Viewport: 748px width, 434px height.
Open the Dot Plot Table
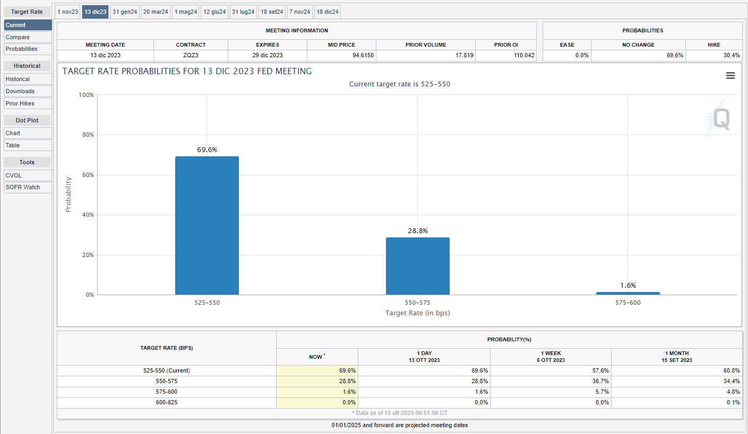(x=28, y=145)
